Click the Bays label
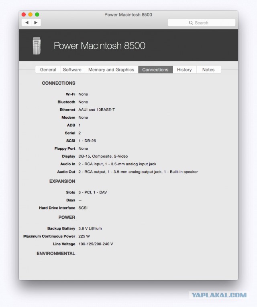Screen dimensions: 257x307 (x=71, y=200)
